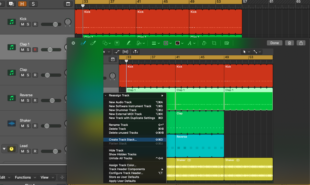Image resolution: width=310 pixels, height=185 pixels.
Task: Choose Hide Track in context menu
Action: (135, 151)
